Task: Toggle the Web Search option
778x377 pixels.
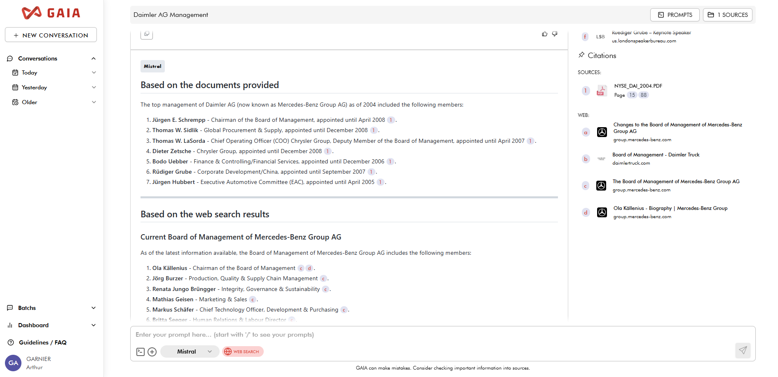Action: click(x=243, y=351)
